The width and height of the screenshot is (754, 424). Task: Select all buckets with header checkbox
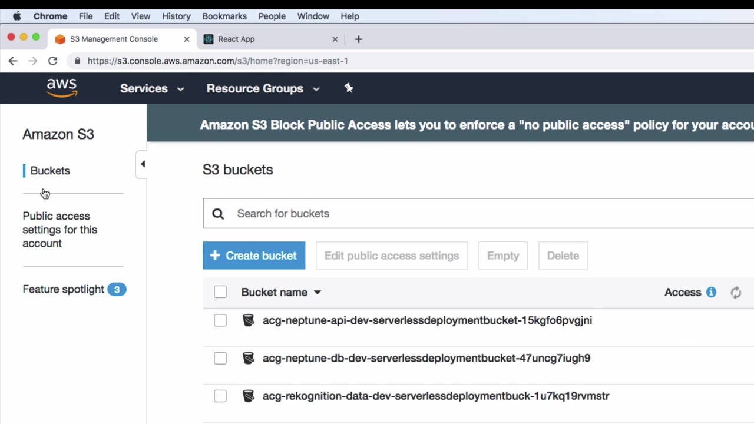tap(220, 292)
